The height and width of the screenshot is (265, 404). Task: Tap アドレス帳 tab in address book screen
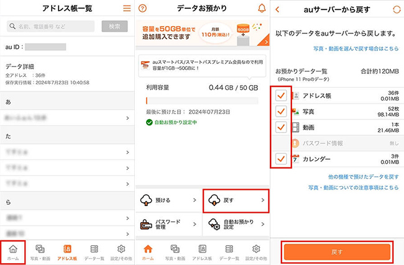pos(67,253)
